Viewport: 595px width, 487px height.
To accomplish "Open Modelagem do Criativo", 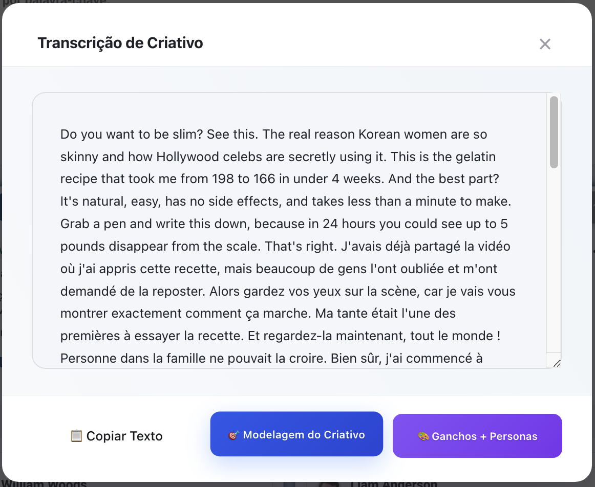I will [296, 434].
